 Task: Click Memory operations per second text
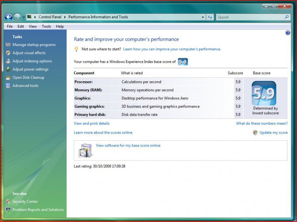click(148, 90)
